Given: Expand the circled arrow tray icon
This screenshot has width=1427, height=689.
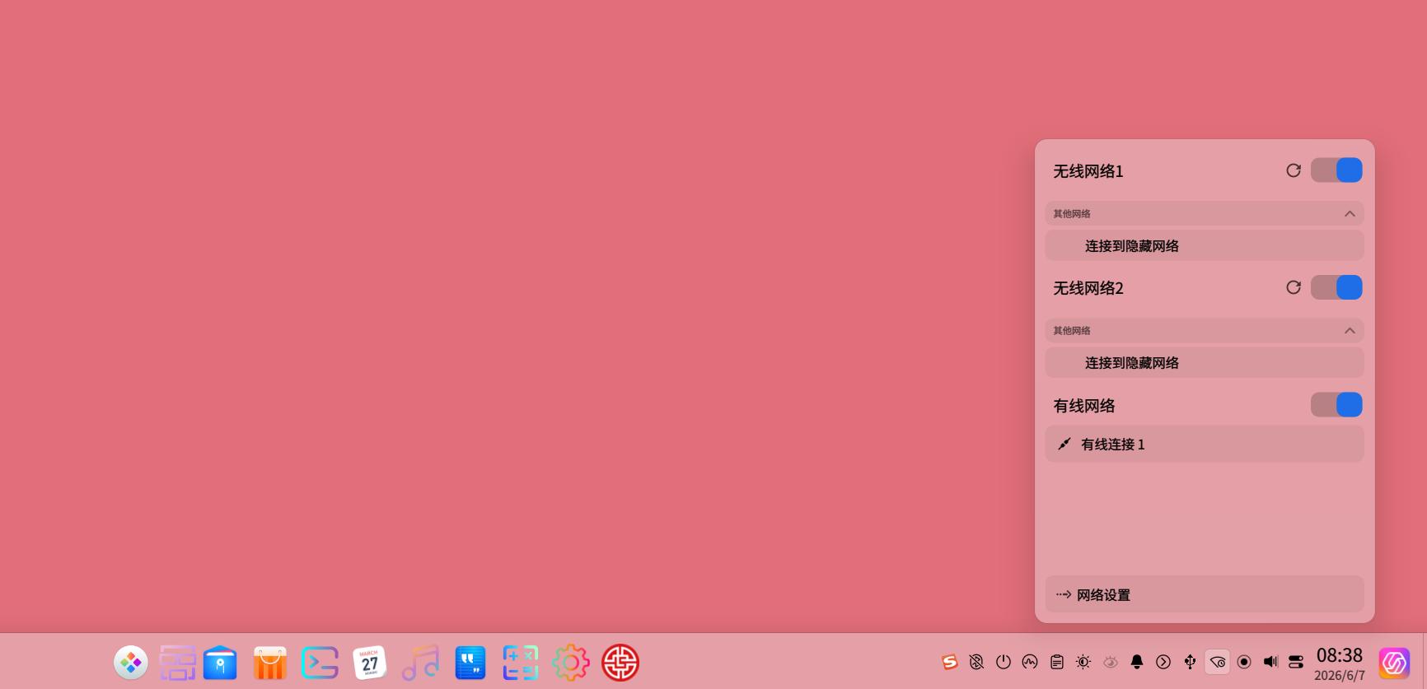Looking at the screenshot, I should click(x=1163, y=662).
